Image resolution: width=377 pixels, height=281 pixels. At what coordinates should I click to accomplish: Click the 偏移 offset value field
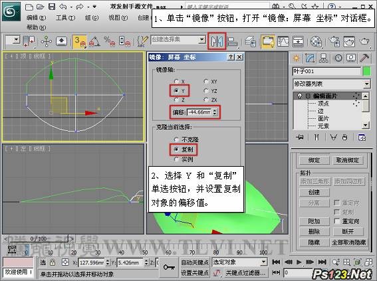(x=199, y=112)
